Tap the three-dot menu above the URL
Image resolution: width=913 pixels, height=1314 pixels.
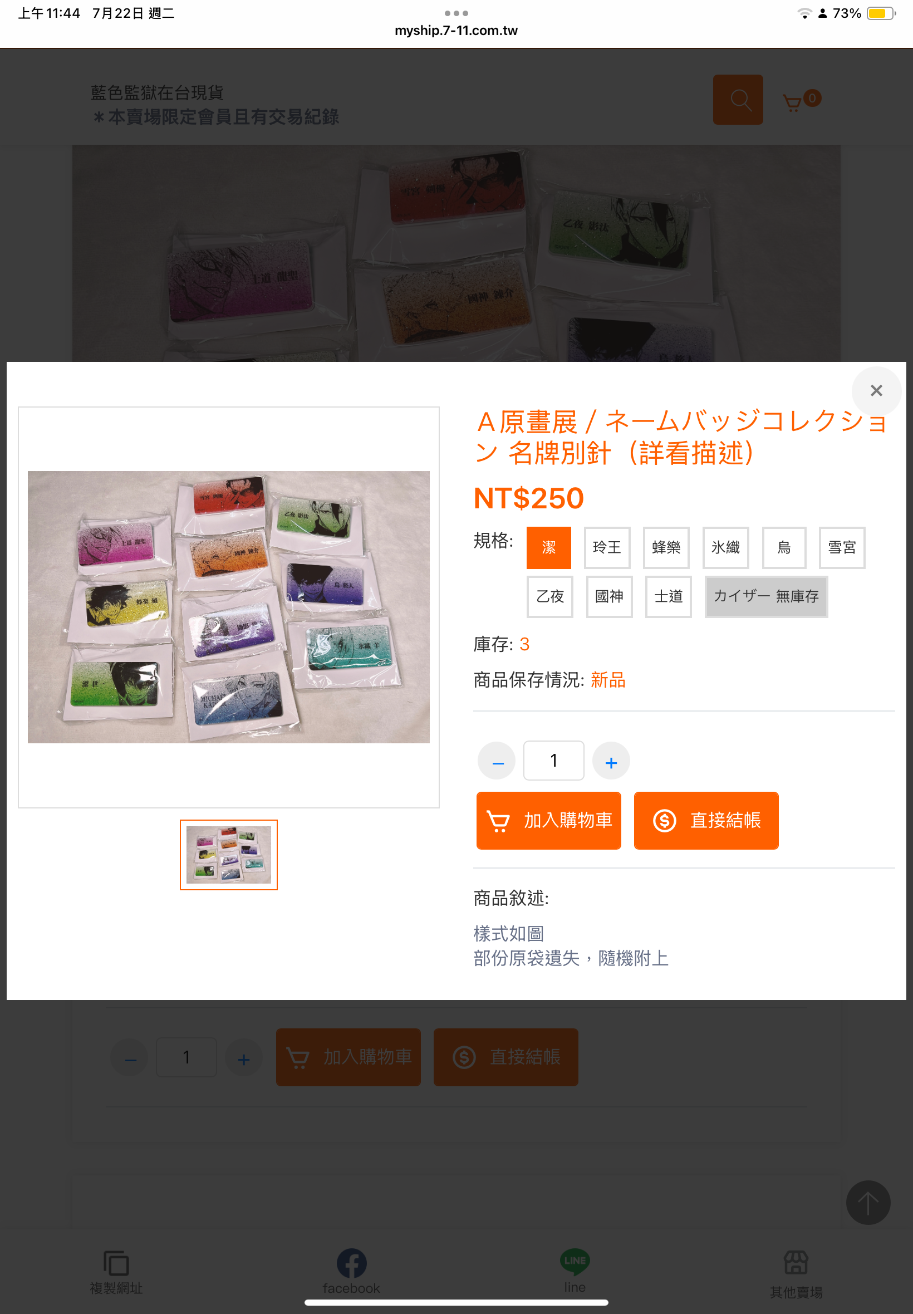coord(456,13)
